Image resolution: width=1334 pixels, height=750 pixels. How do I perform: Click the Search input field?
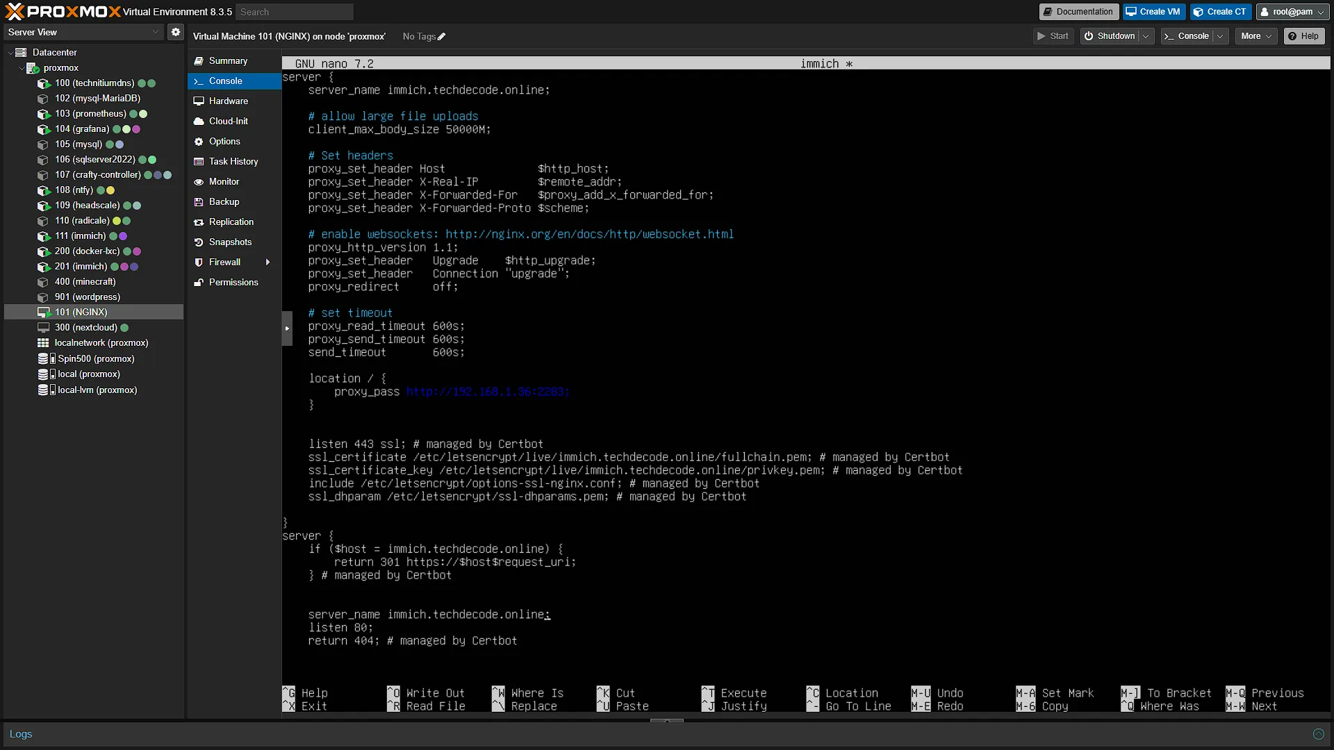[x=295, y=12]
